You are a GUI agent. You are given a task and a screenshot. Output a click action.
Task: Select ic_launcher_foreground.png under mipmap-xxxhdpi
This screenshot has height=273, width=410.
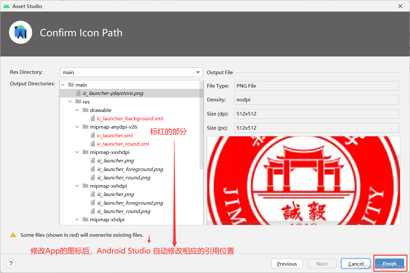(130, 169)
